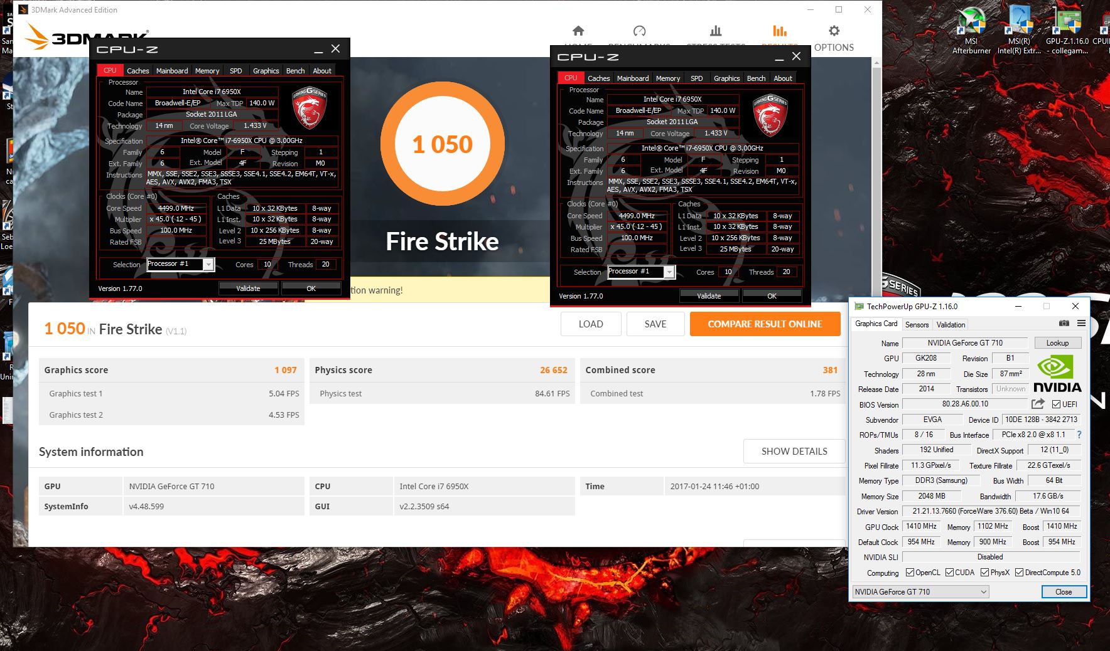This screenshot has width=1110, height=651.
Task: Click the bus interface question mark icon
Action: click(1079, 435)
